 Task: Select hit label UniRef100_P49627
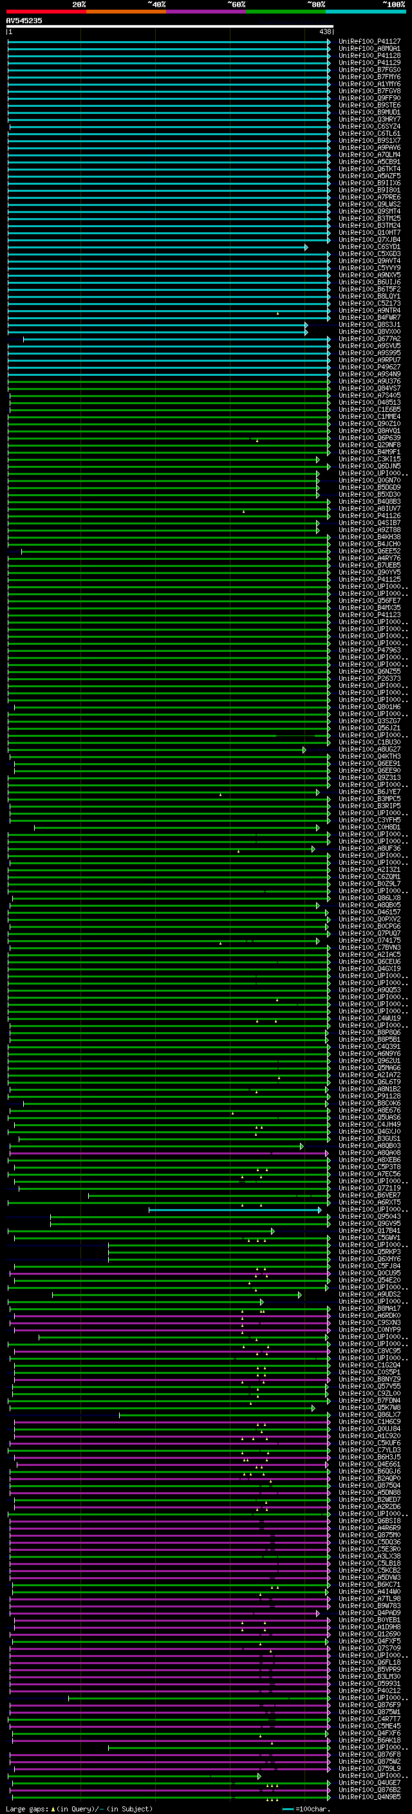point(370,367)
